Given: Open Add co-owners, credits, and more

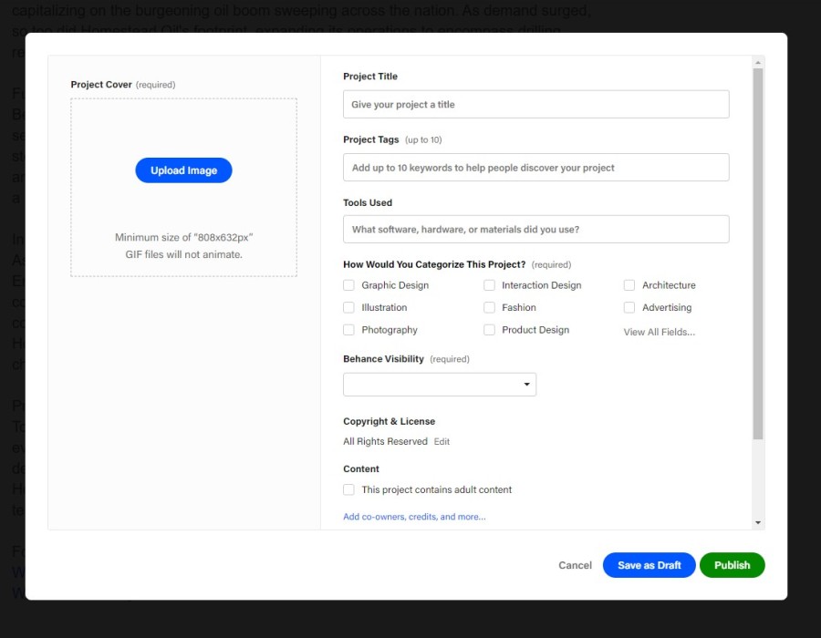Looking at the screenshot, I should pyautogui.click(x=414, y=517).
